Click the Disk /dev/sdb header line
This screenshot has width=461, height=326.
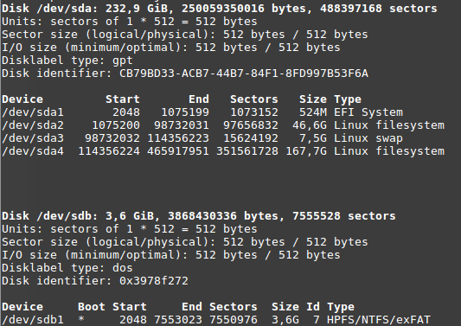tap(199, 216)
